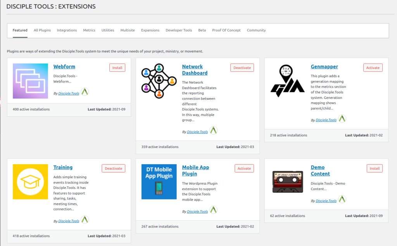Image resolution: width=397 pixels, height=246 pixels.
Task: Click the '359 active installations' text
Action: click(160, 147)
